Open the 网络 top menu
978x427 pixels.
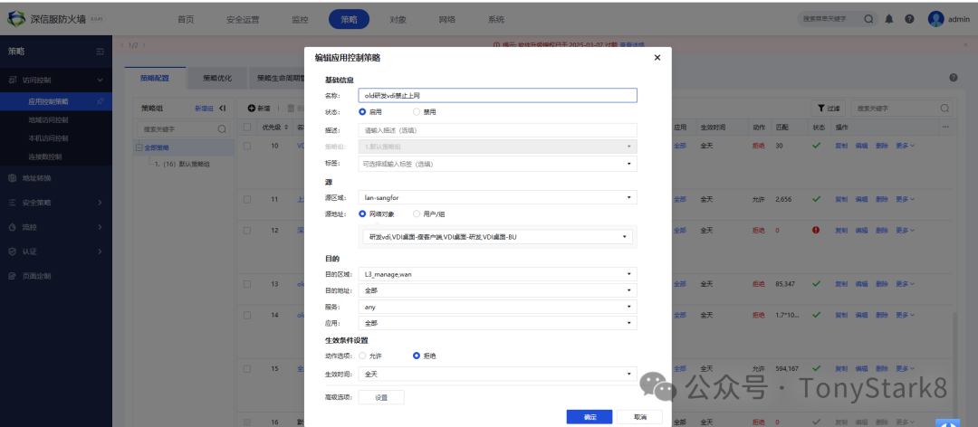447,19
